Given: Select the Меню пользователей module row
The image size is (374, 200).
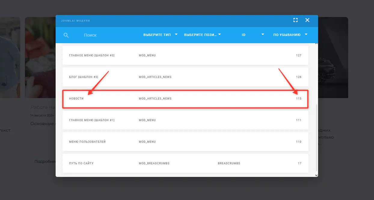Looking at the screenshot, I should click(x=185, y=142).
